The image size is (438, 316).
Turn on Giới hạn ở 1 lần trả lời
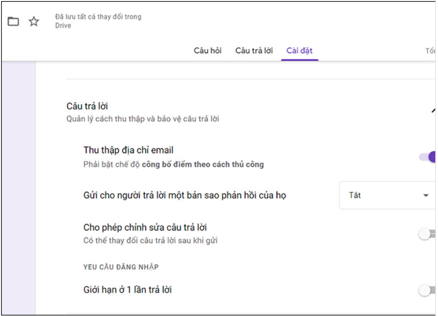coord(427,290)
